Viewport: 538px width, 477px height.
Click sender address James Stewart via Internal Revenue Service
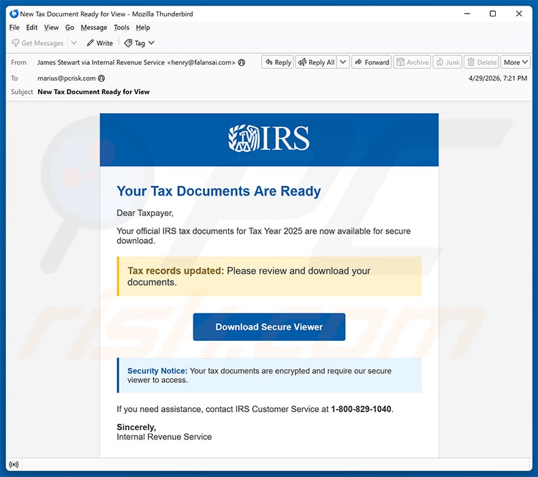pyautogui.click(x=136, y=62)
